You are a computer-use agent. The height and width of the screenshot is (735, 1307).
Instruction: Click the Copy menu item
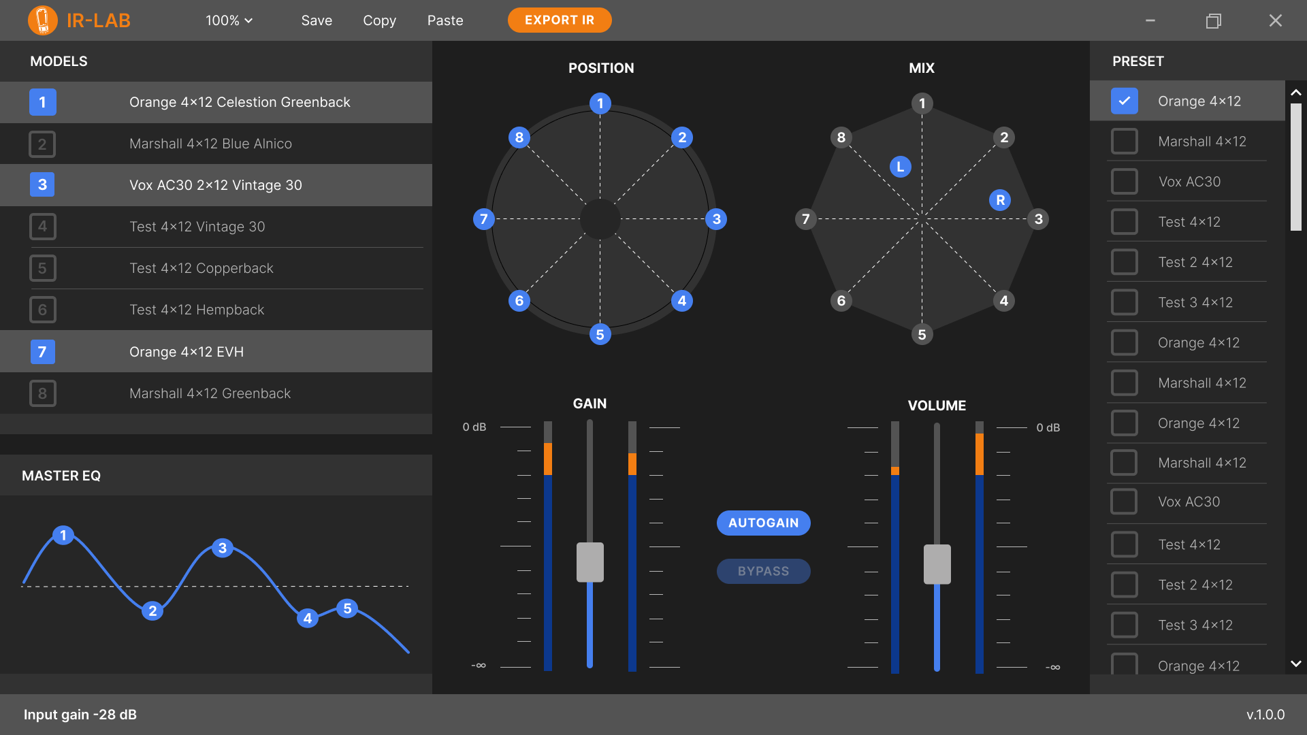(x=379, y=20)
